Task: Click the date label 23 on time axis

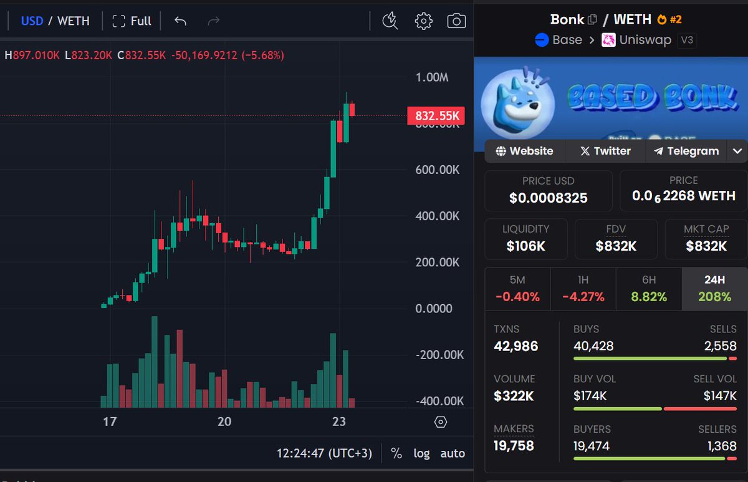Action: (x=339, y=422)
